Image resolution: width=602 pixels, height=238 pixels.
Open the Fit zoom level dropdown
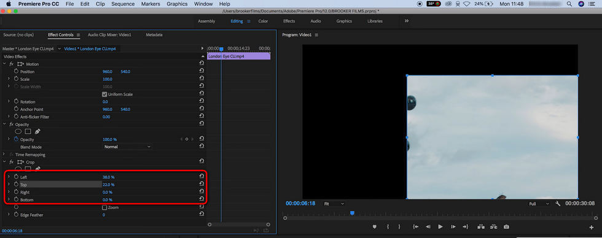coord(334,204)
